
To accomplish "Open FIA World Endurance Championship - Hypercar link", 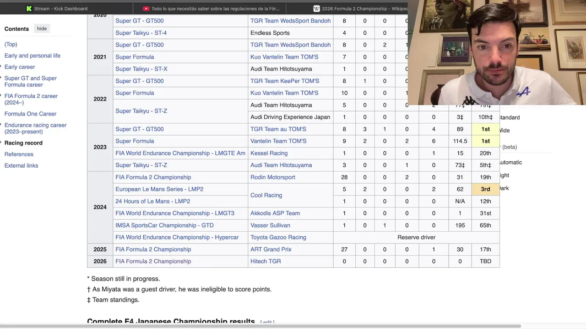I will click(x=177, y=238).
